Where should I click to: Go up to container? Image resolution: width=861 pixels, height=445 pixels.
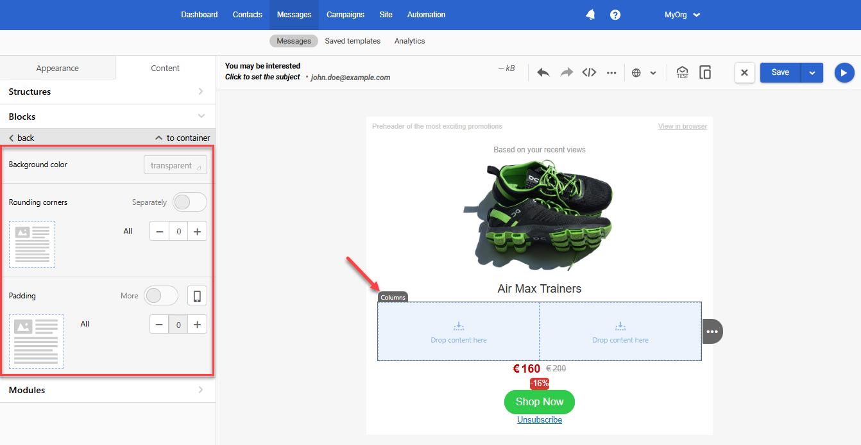tap(183, 138)
